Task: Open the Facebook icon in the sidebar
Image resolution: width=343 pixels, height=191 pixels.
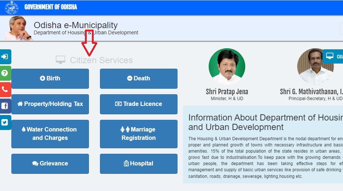Action: [x=5, y=106]
